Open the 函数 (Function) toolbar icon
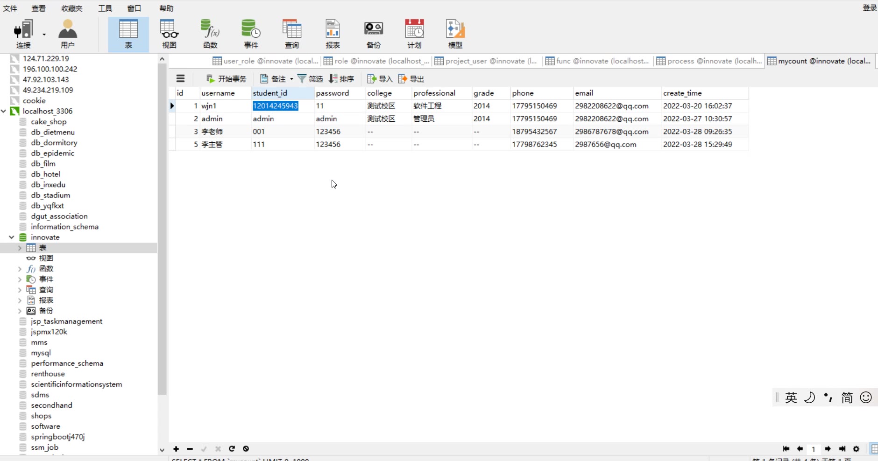 (x=210, y=34)
